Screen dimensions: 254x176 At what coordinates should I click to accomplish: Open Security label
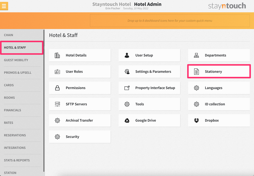(72, 137)
